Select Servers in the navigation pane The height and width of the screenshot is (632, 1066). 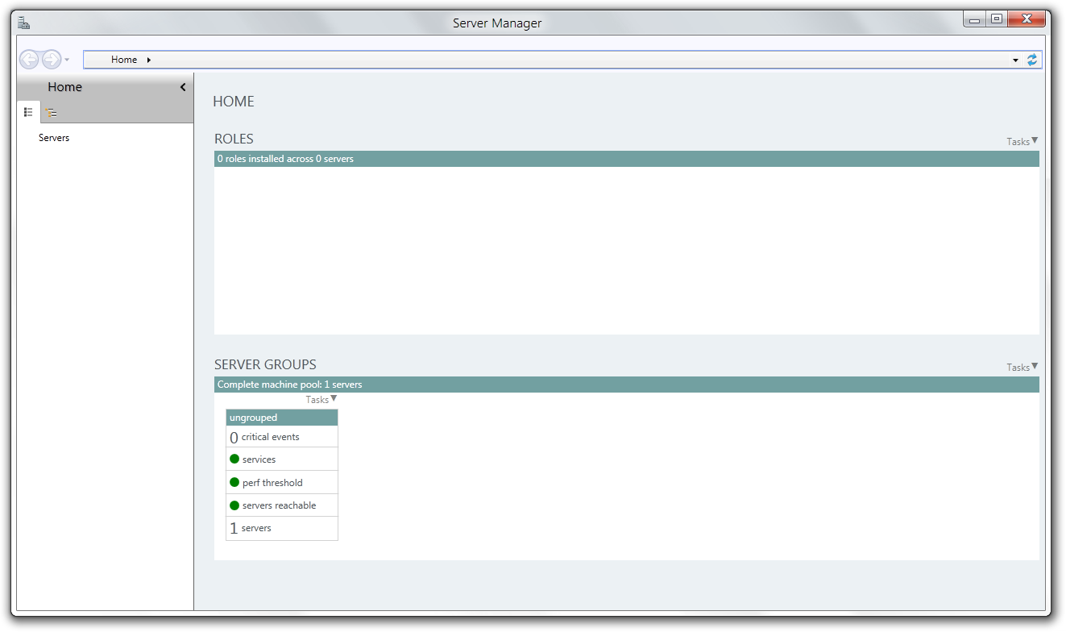[54, 138]
